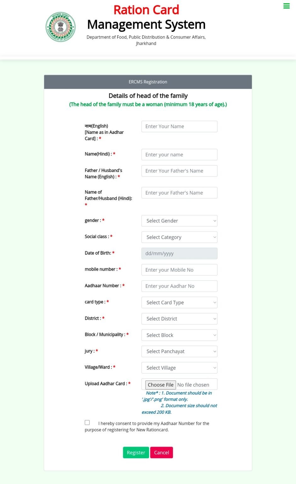Select the mobile number input field
Viewport: 296px width, 484px height.
pyautogui.click(x=179, y=270)
